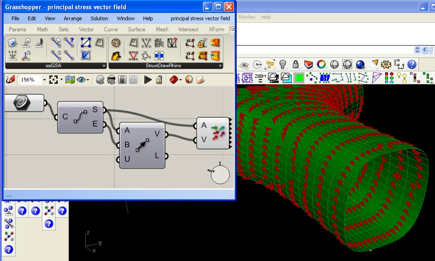Click the padlock lock icon in Rhino toolbar
The width and height of the screenshot is (435, 261).
click(295, 64)
